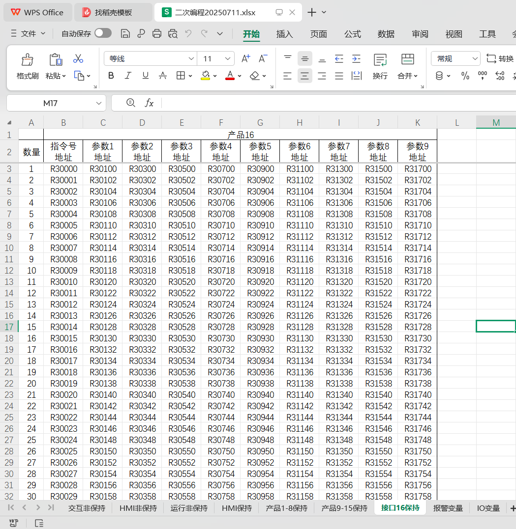Click the Format Painter (格式刷) icon

pos(28,60)
